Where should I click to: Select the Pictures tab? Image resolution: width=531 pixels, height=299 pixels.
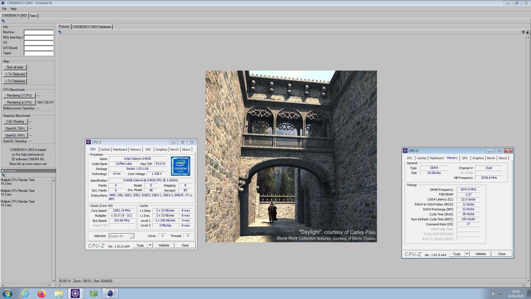64,27
